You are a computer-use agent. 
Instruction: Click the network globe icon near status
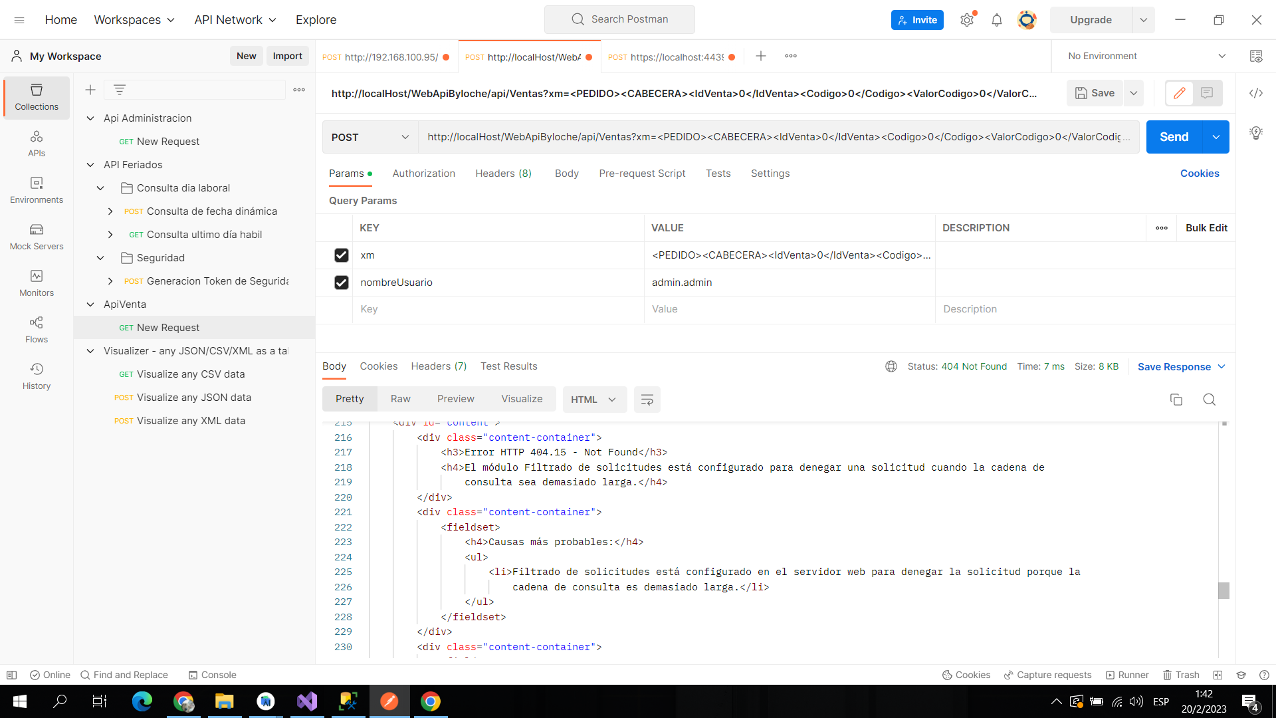click(891, 366)
